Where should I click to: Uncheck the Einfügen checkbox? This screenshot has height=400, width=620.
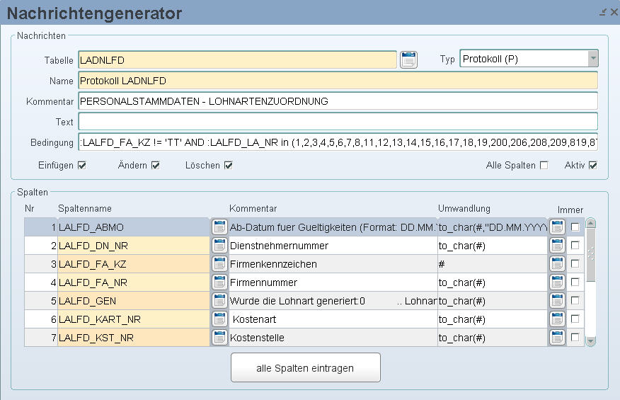[x=82, y=166]
